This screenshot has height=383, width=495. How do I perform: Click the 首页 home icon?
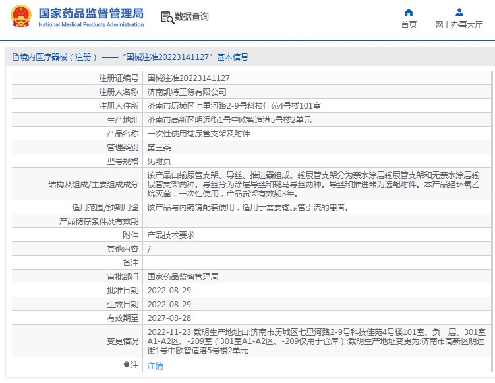pos(409,12)
